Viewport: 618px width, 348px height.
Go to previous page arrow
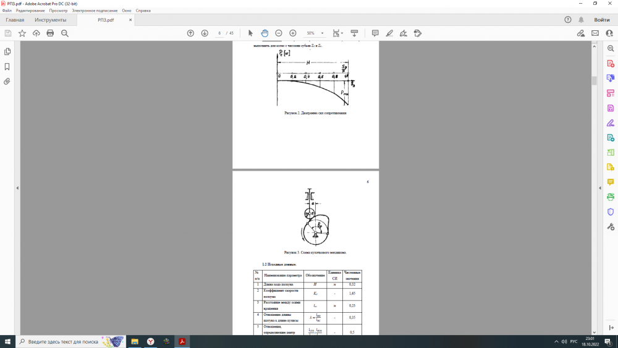(190, 33)
